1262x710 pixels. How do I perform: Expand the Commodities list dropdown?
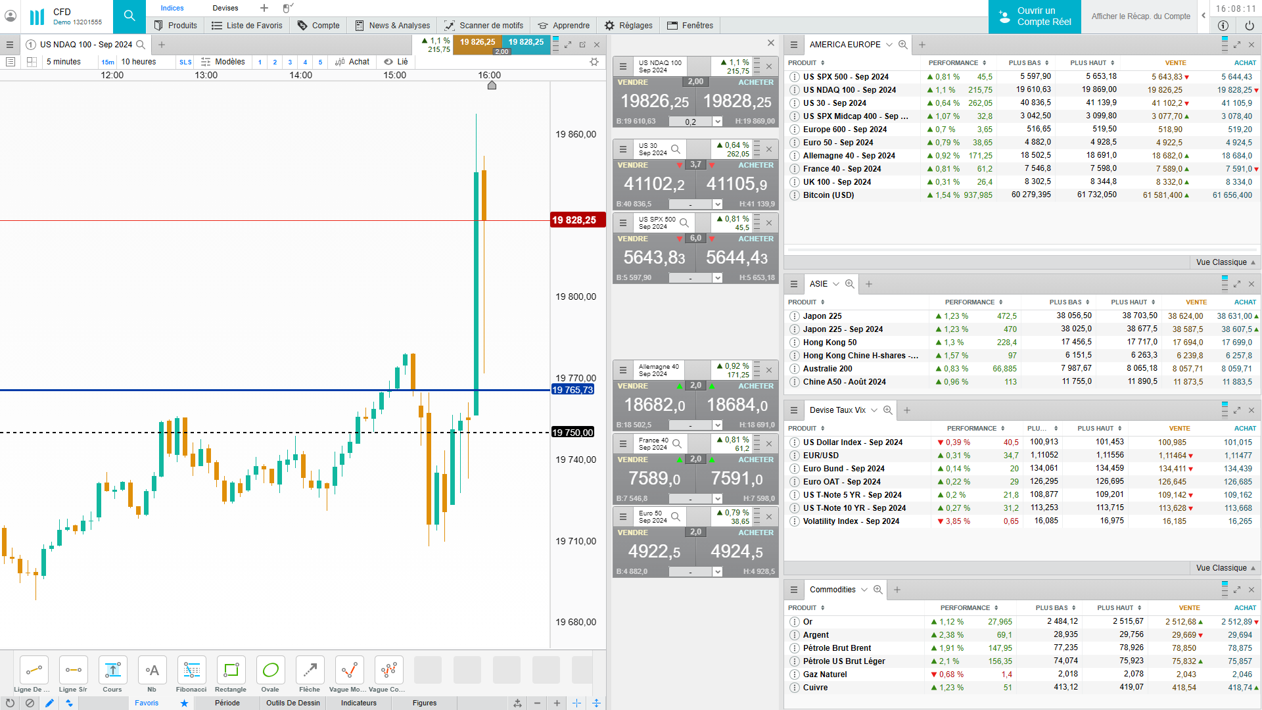[x=864, y=590]
